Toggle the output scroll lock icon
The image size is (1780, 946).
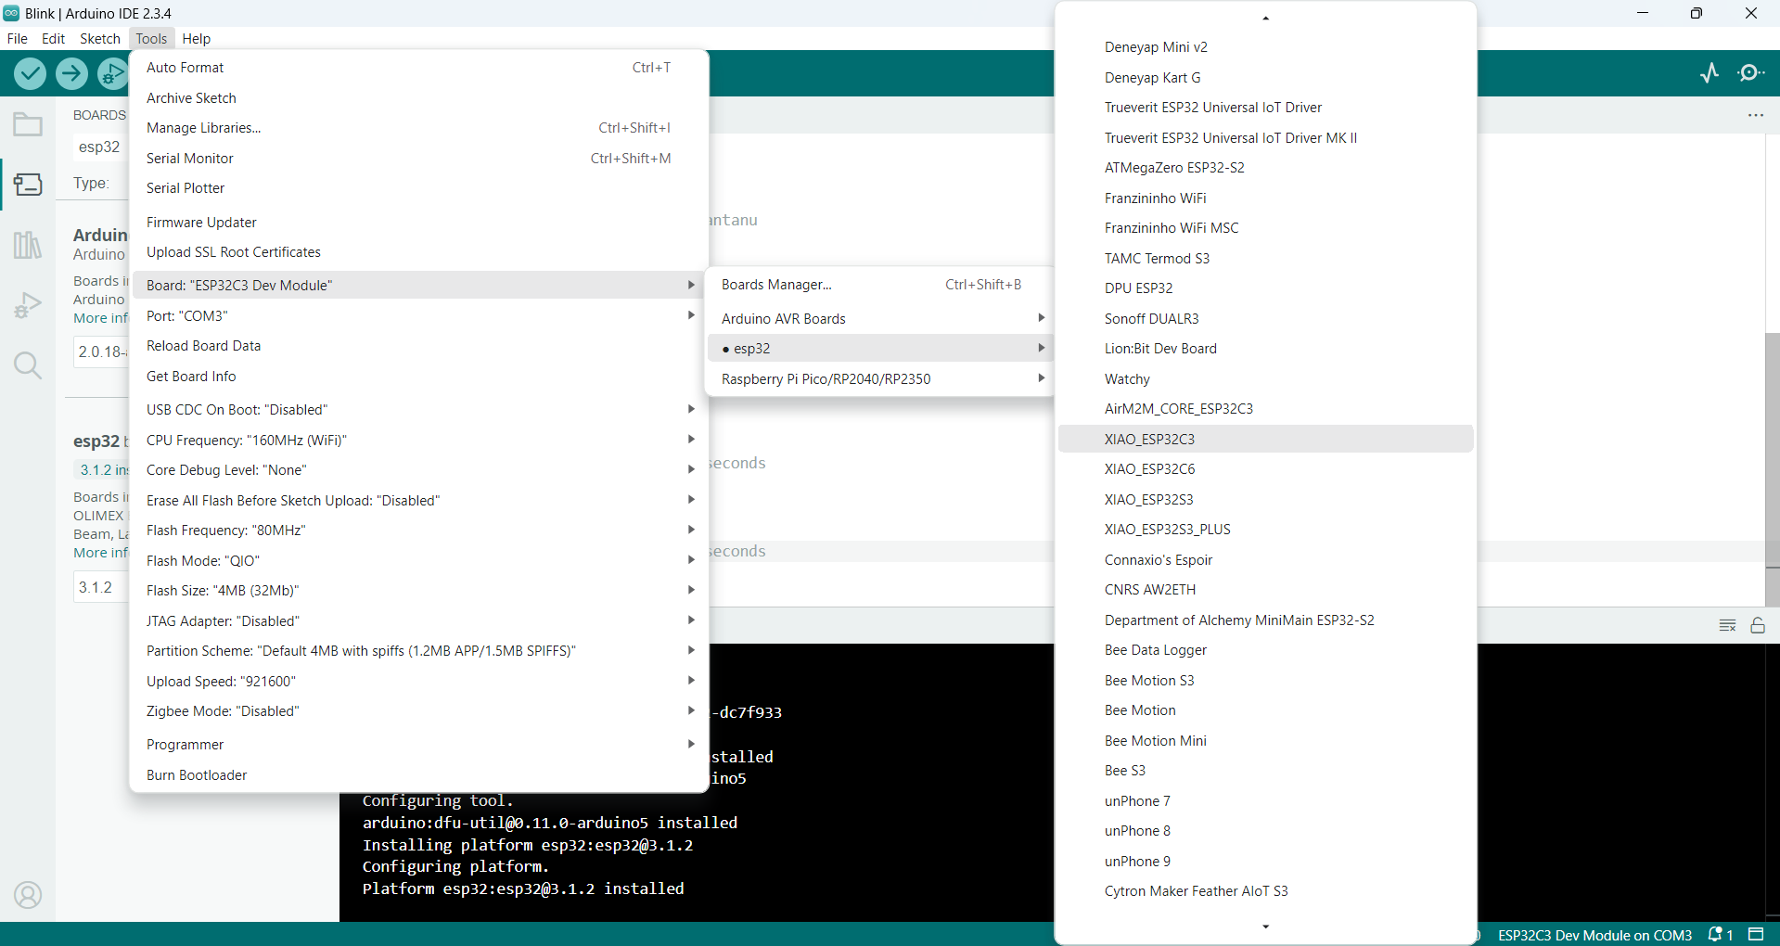click(1758, 625)
